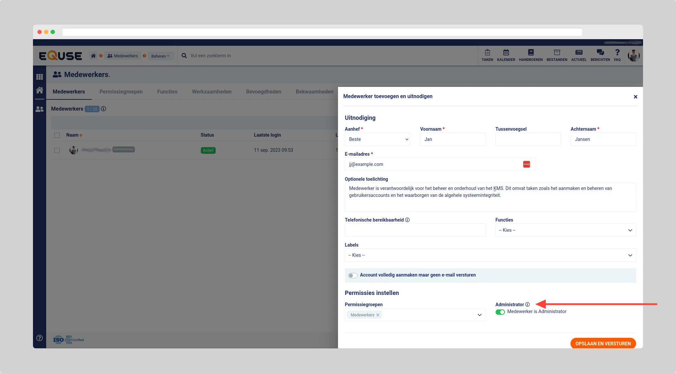Image resolution: width=676 pixels, height=373 pixels.
Task: Expand the Aanhef dropdown showing Beste
Action: 377,139
